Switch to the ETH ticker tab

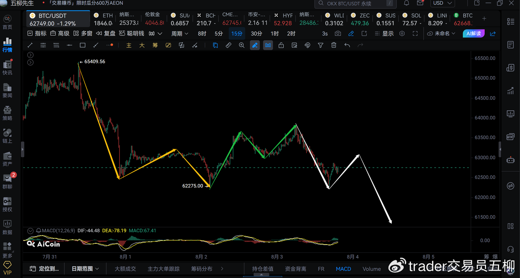103,19
